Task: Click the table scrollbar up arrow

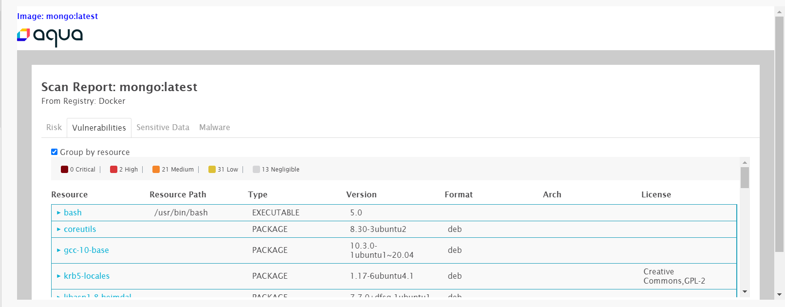Action: (745, 162)
